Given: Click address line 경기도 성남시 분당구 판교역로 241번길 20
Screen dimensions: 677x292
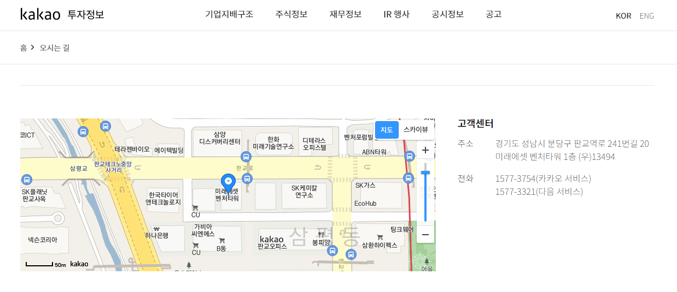Looking at the screenshot, I should click(572, 144).
